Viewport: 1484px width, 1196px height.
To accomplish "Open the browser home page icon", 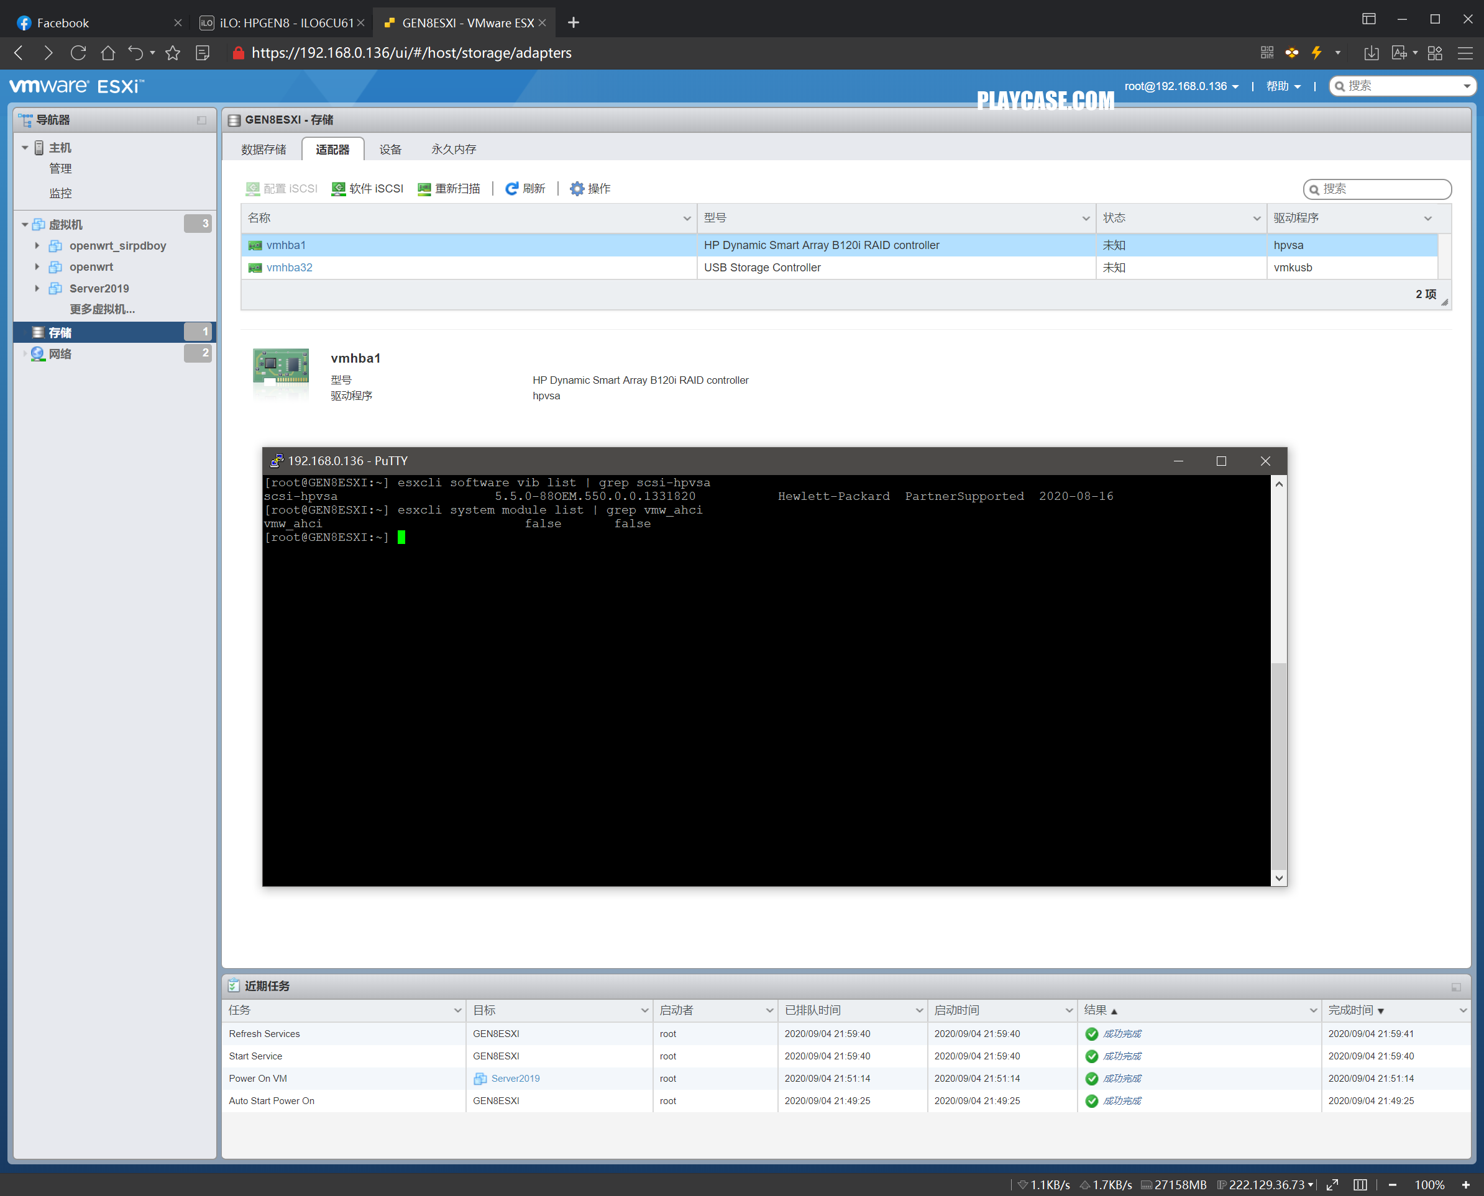I will pyautogui.click(x=108, y=53).
